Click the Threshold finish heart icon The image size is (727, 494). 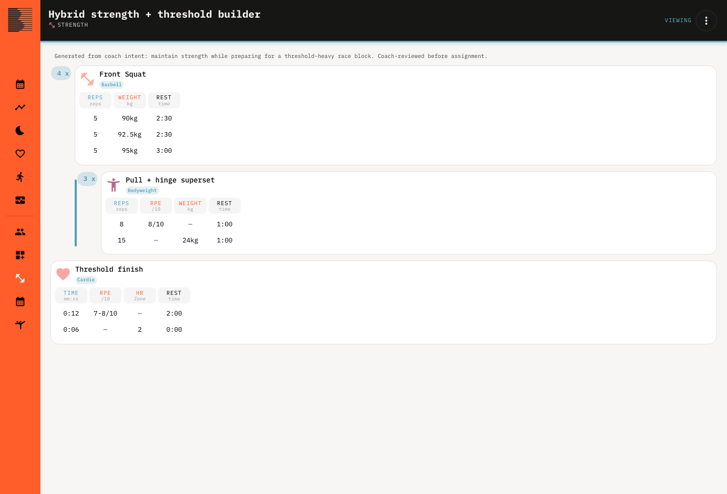coord(63,274)
